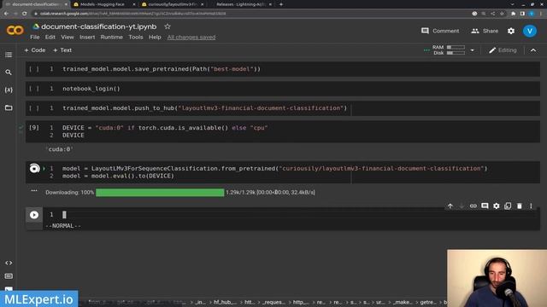Select the notebook_login() cell
Screen dimensions: 547x307
click(x=283, y=89)
